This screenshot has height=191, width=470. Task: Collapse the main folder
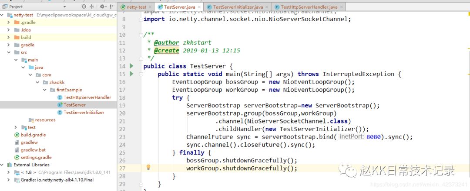(16, 60)
